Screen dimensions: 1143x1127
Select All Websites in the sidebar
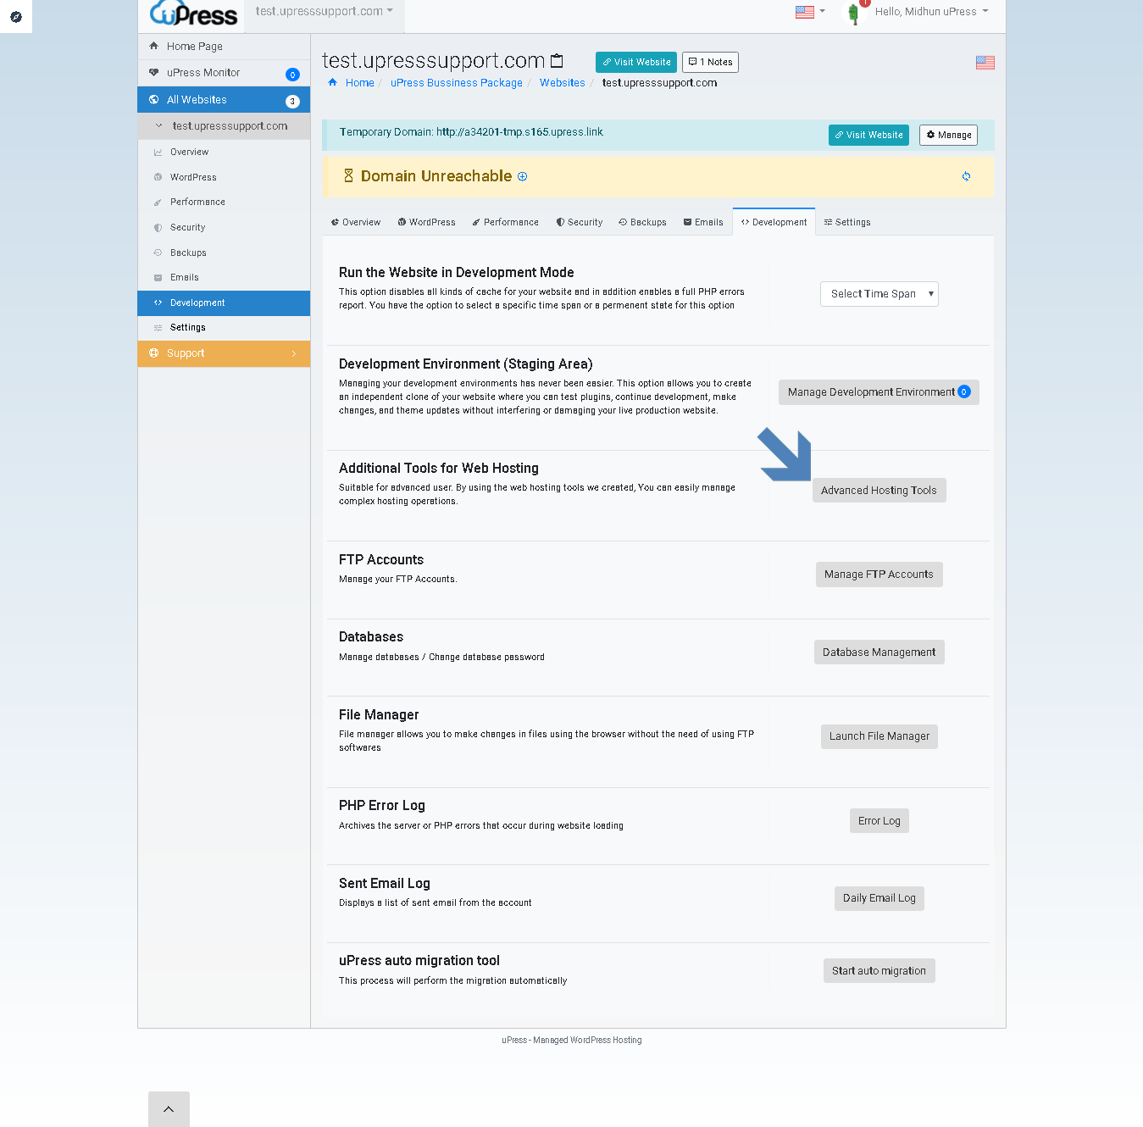tap(224, 100)
